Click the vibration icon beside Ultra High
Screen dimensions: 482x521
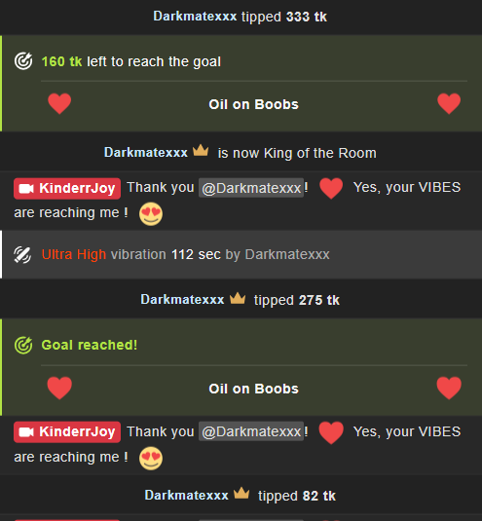tap(22, 255)
